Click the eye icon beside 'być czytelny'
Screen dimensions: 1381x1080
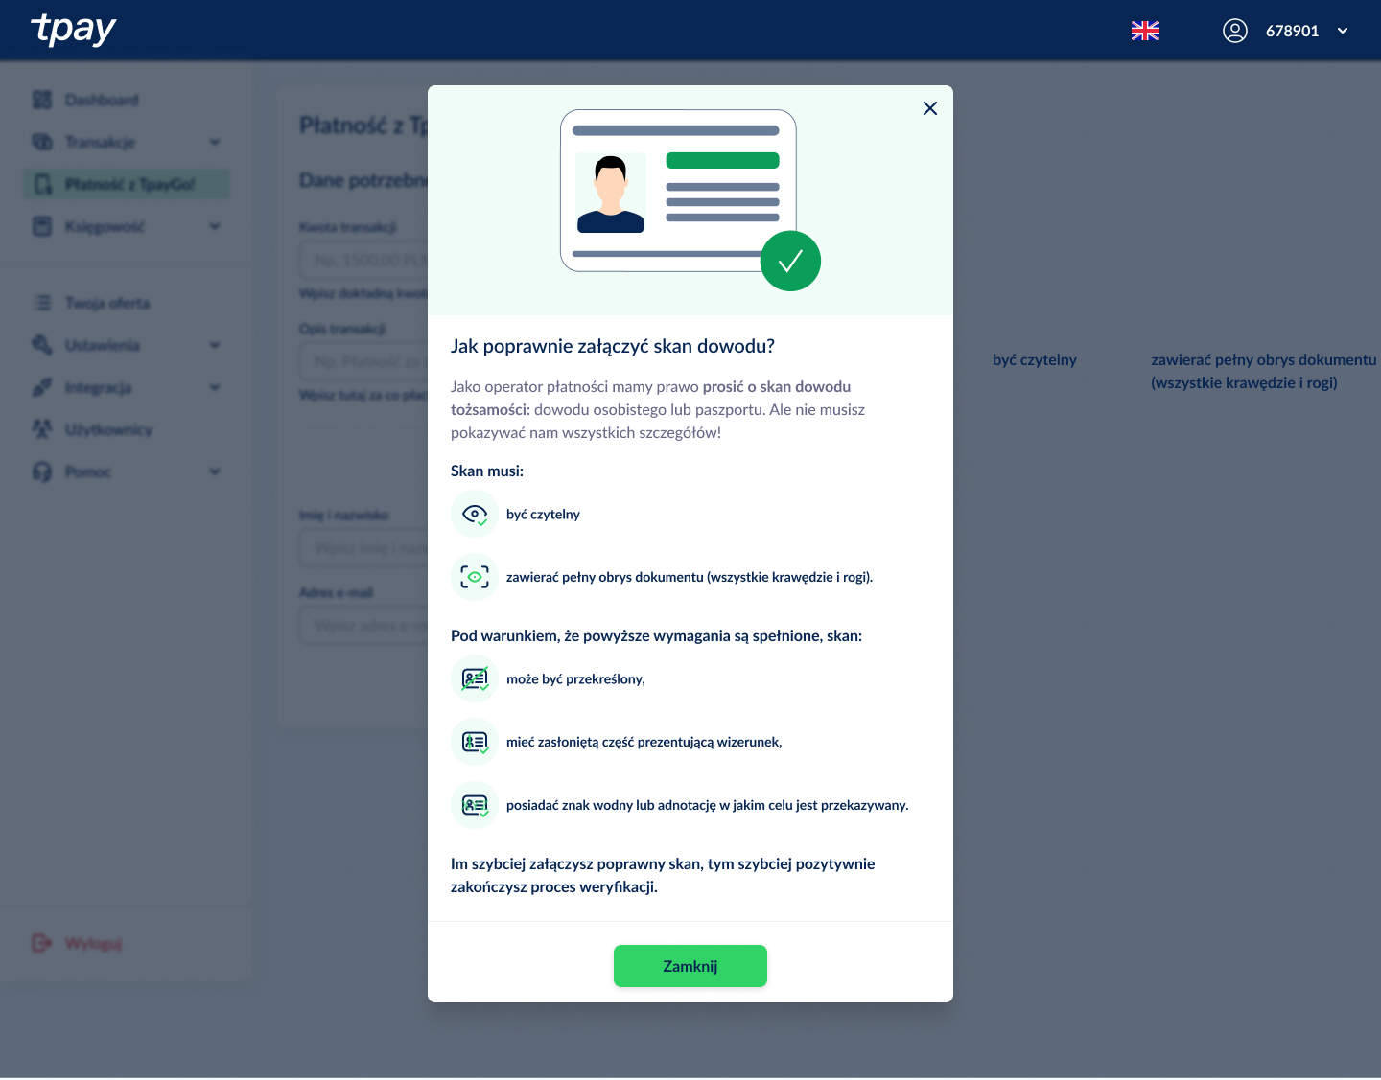click(475, 515)
